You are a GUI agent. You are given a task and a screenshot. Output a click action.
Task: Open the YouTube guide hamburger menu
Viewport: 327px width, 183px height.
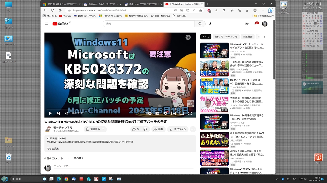47,24
